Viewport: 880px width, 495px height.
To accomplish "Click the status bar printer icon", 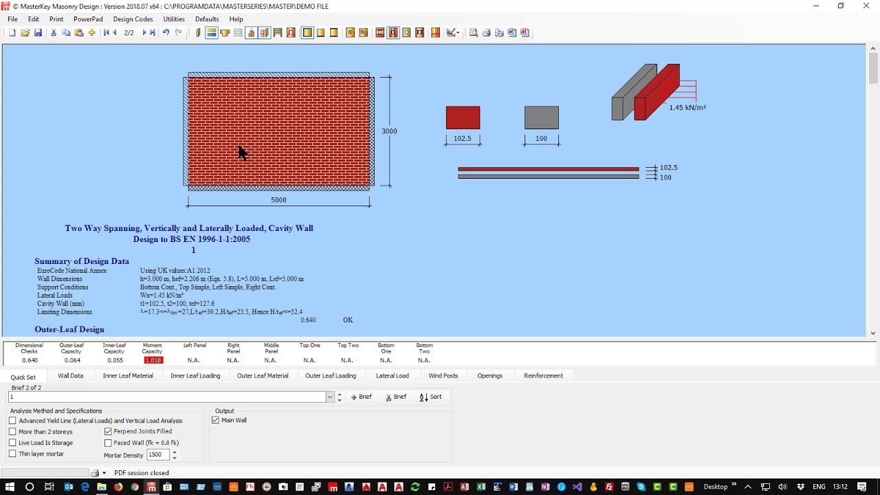I will coord(95,473).
